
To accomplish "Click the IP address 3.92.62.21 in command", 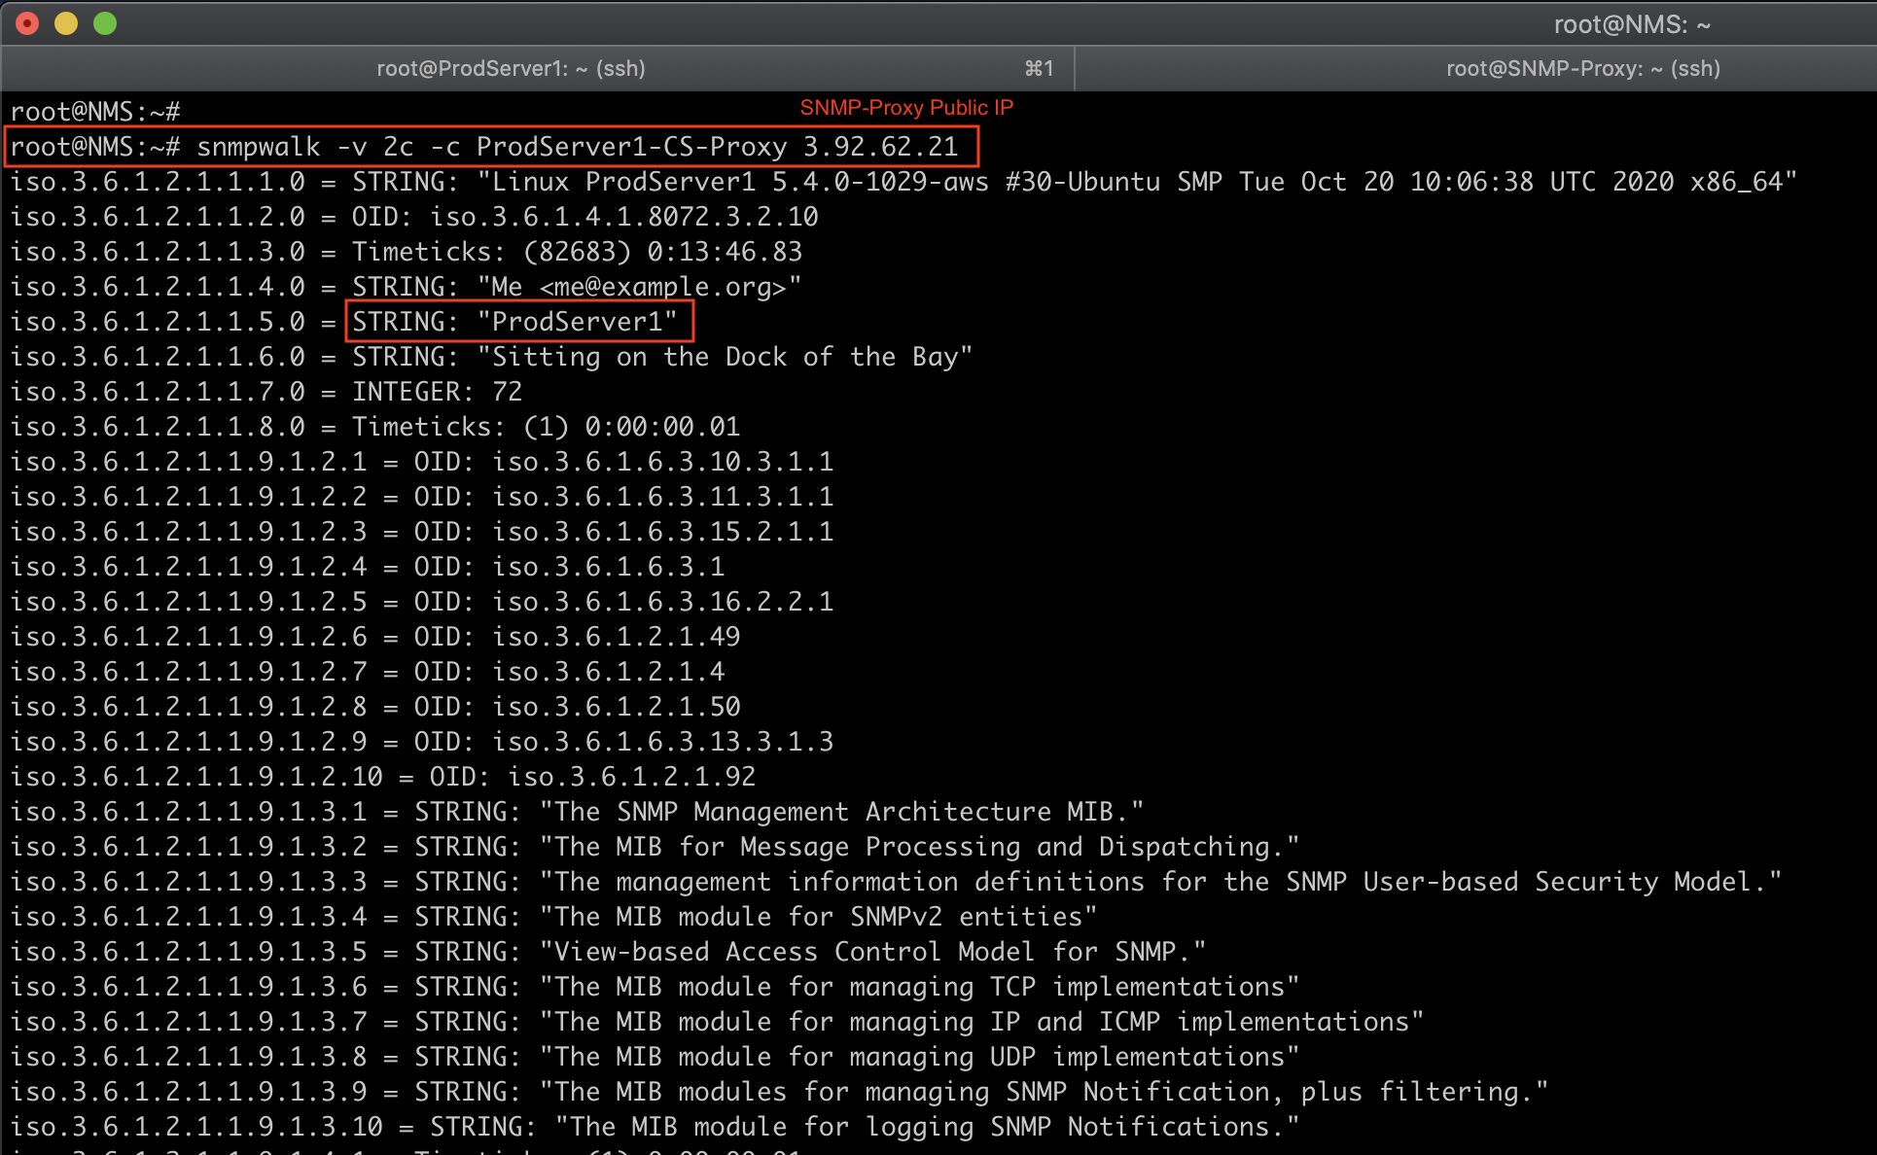I will point(880,147).
